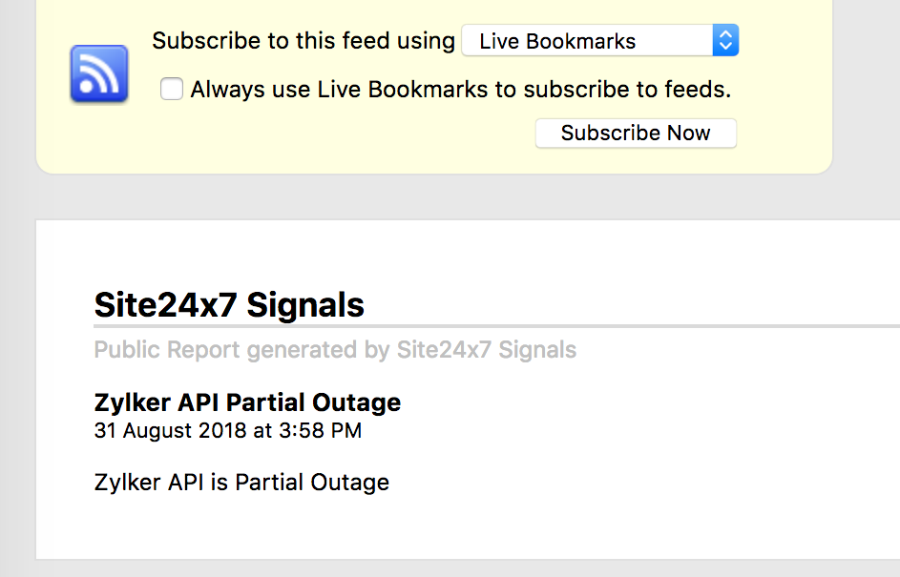Click empty area of yellow subscribe box
Screen dimensions: 900x577
click(345, 143)
